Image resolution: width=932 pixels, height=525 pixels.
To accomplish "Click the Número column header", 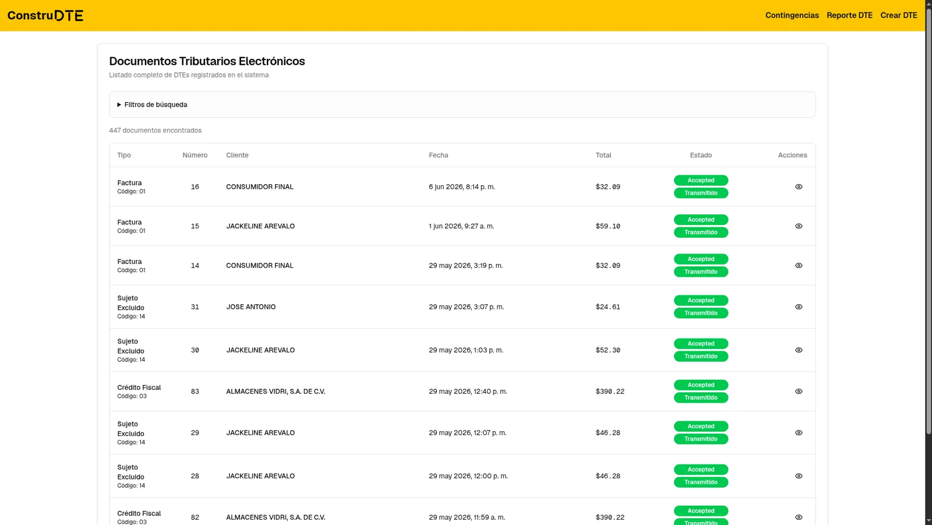I will click(x=195, y=155).
